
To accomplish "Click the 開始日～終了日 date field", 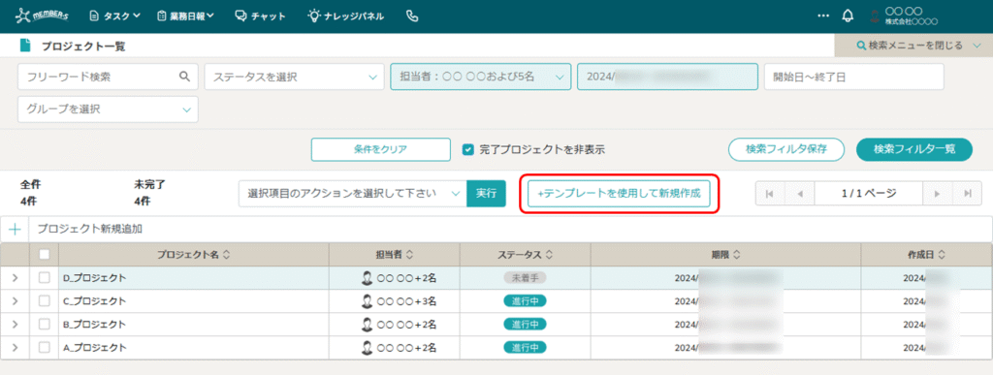I will click(853, 78).
